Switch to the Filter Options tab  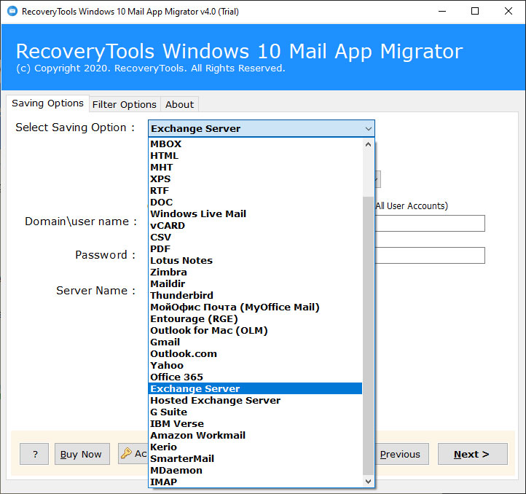point(125,104)
